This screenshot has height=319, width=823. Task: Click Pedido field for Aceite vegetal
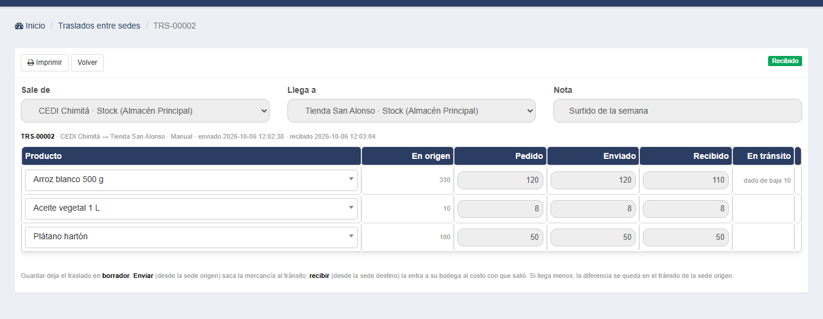tap(500, 209)
